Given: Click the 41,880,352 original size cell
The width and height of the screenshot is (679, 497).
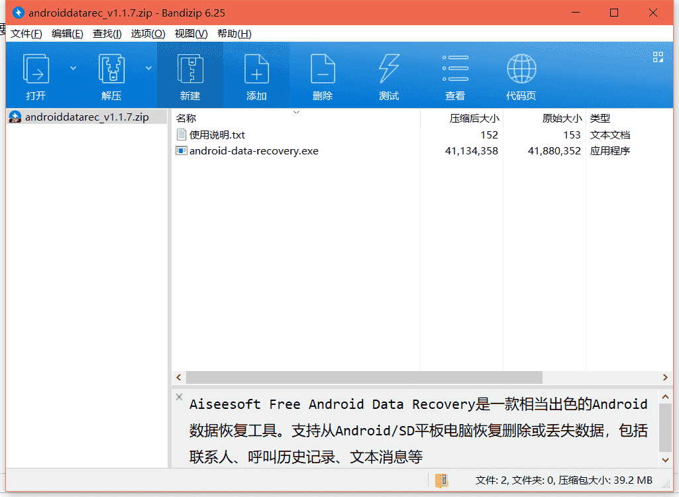Looking at the screenshot, I should click(x=554, y=151).
